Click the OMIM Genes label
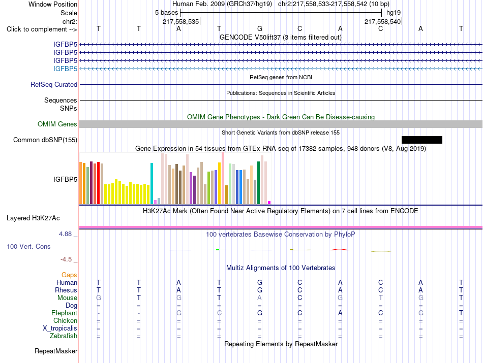Screen dimensions: 483x363 pos(57,124)
